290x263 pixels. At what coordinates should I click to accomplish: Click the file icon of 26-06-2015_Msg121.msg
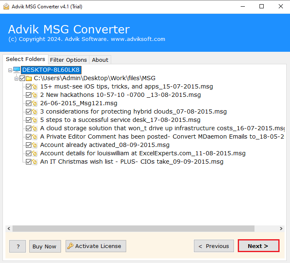pos(35,103)
